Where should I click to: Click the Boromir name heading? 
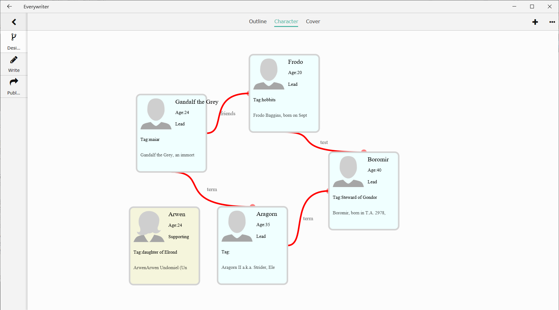point(378,159)
